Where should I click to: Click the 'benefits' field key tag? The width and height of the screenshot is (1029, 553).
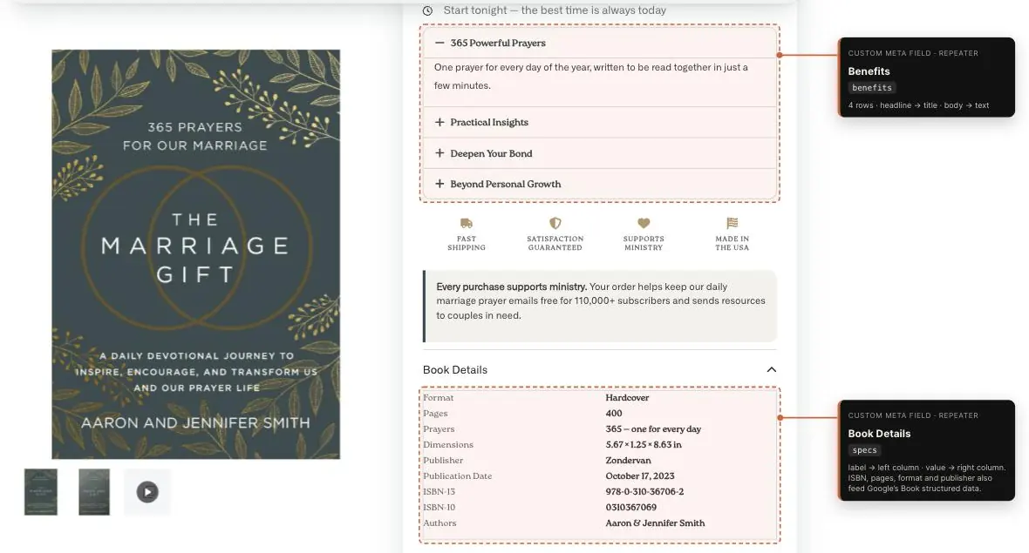pyautogui.click(x=871, y=88)
